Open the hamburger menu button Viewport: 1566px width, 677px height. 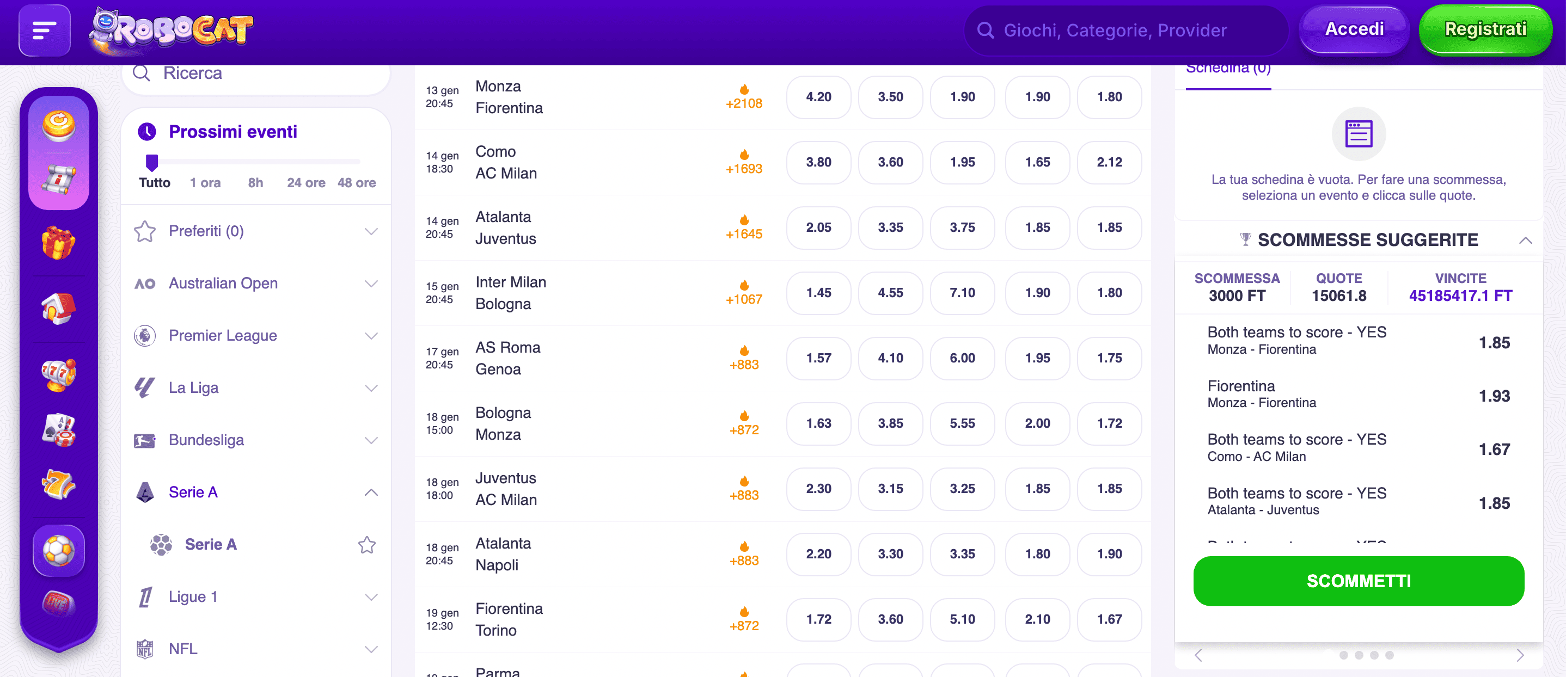(x=45, y=30)
